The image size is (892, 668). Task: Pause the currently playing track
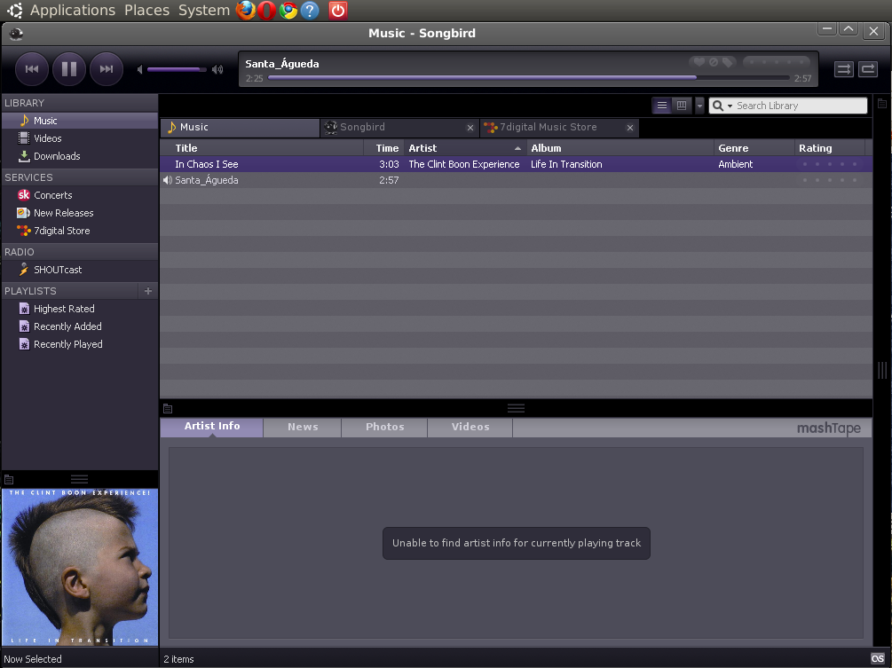click(68, 68)
